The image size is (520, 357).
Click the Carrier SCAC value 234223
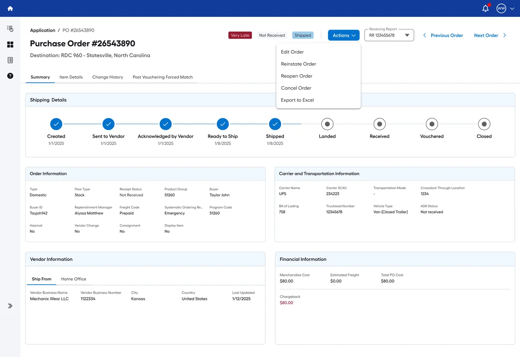pos(333,194)
